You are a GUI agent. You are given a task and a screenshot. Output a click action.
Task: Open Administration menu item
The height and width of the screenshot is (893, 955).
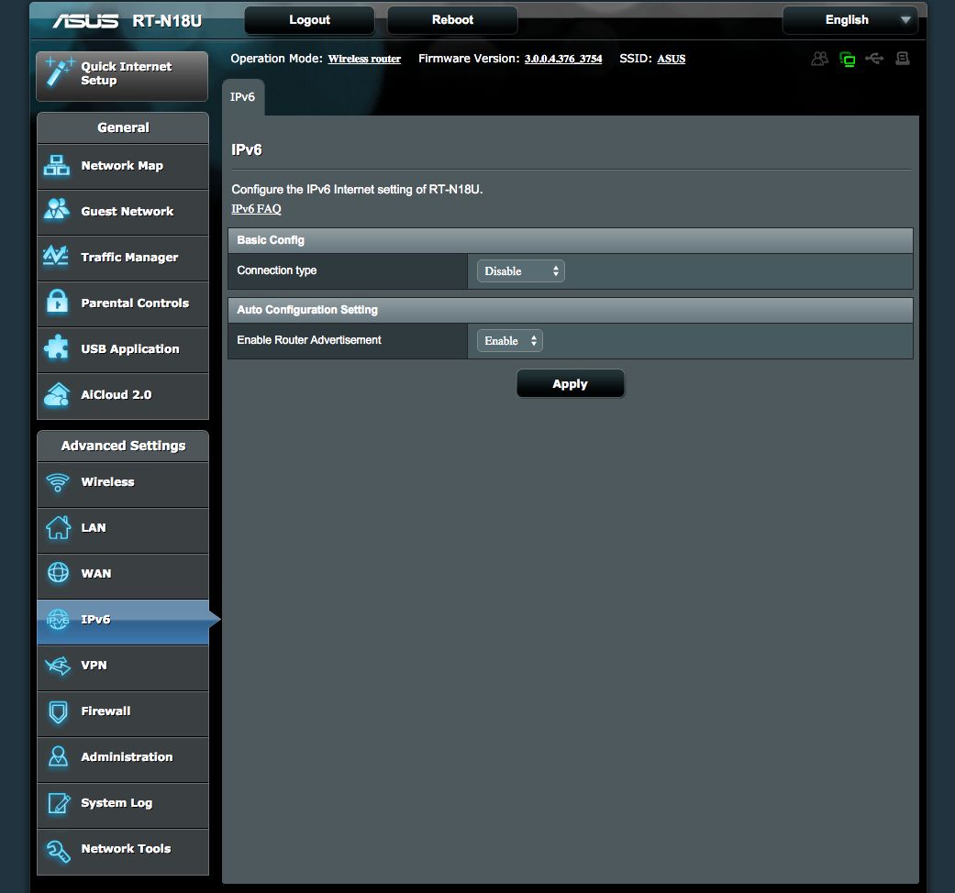coord(122,758)
